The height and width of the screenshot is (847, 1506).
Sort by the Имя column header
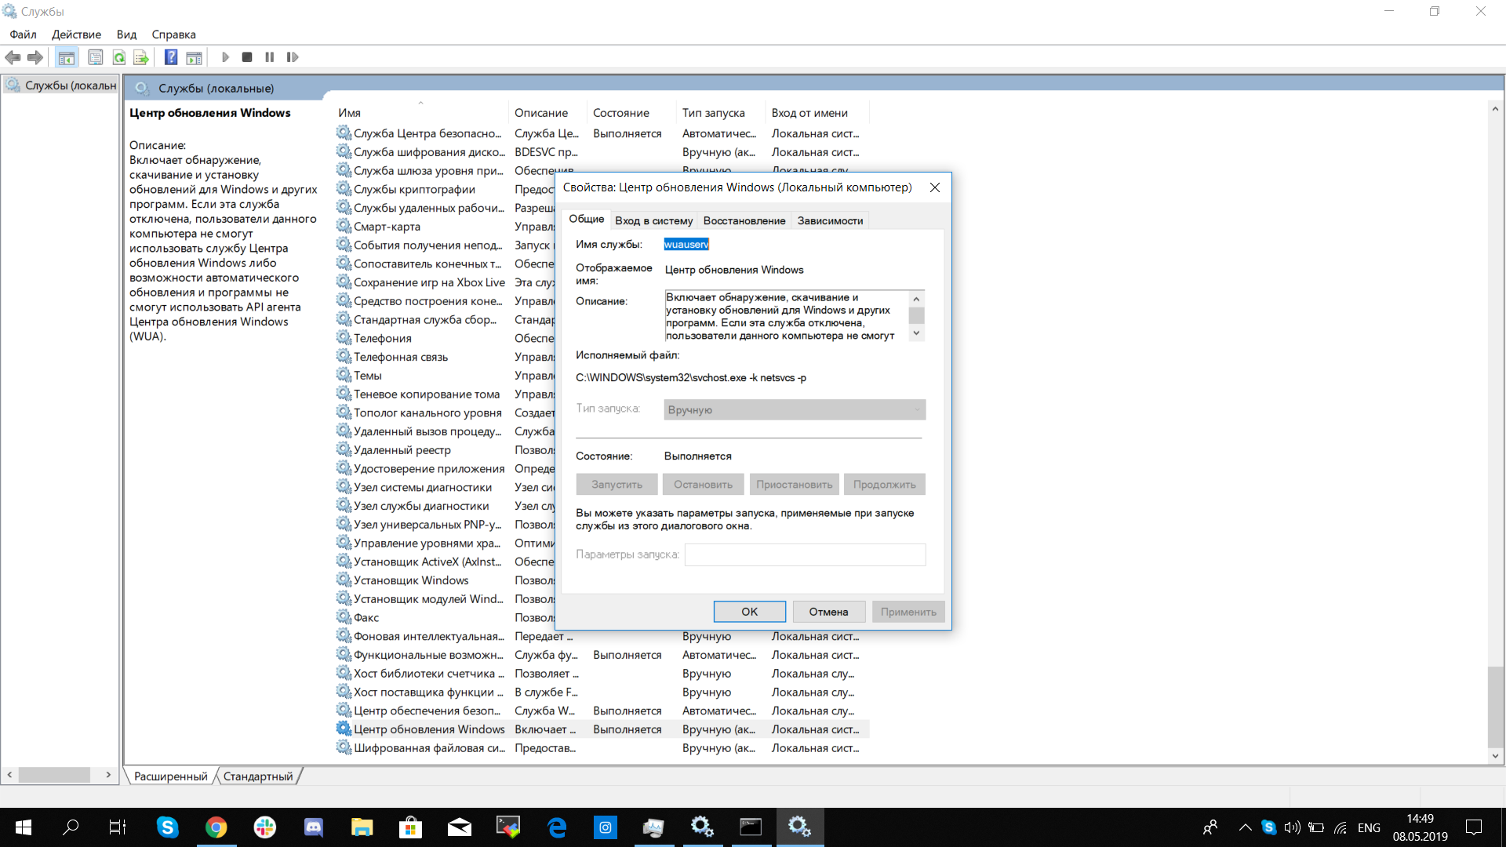click(x=420, y=113)
